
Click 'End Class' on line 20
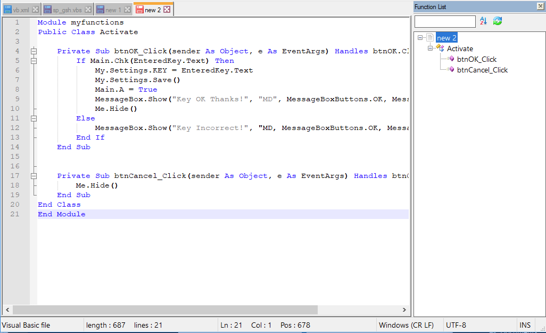click(x=59, y=205)
